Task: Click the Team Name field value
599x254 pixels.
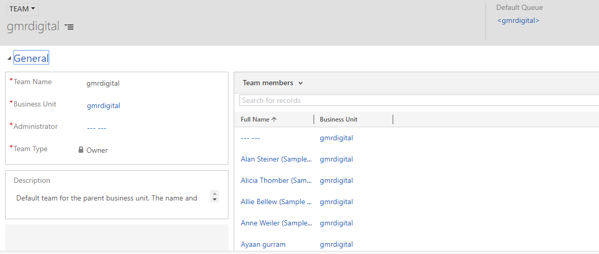Action: (x=103, y=83)
